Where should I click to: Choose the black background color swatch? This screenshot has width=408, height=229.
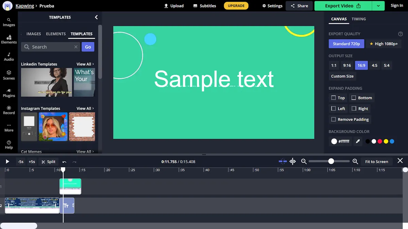tap(368, 141)
